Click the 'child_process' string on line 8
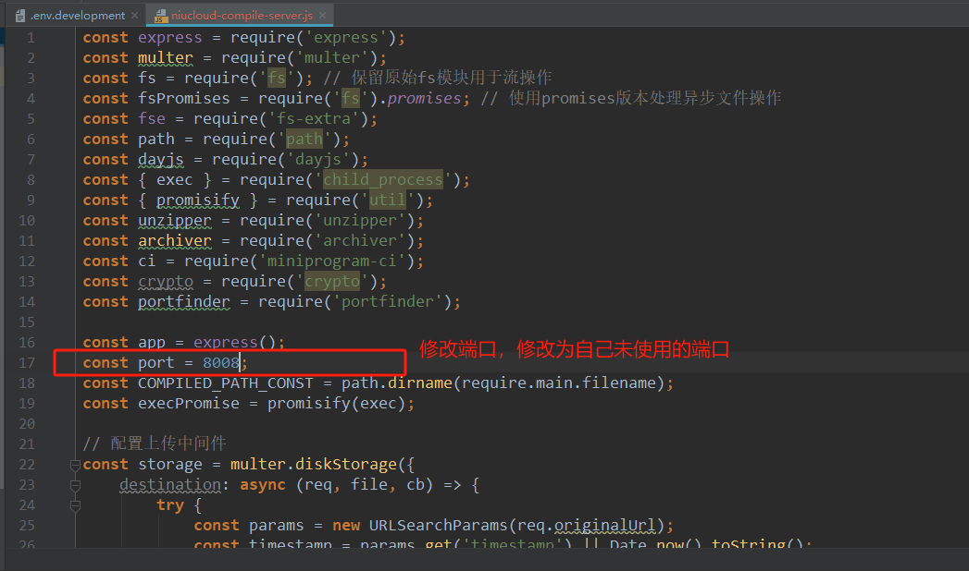969x571 pixels. [x=382, y=180]
